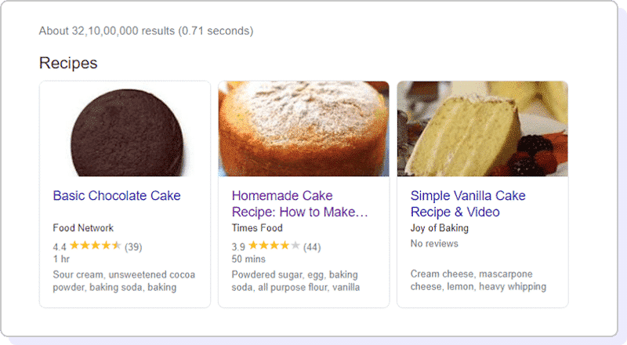
Task: Click the 50 mins cooking time
Action: (248, 259)
